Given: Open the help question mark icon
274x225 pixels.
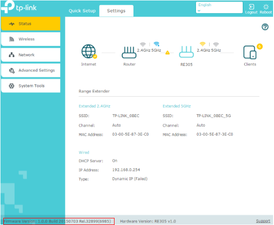Looking at the screenshot, I should point(265,27).
